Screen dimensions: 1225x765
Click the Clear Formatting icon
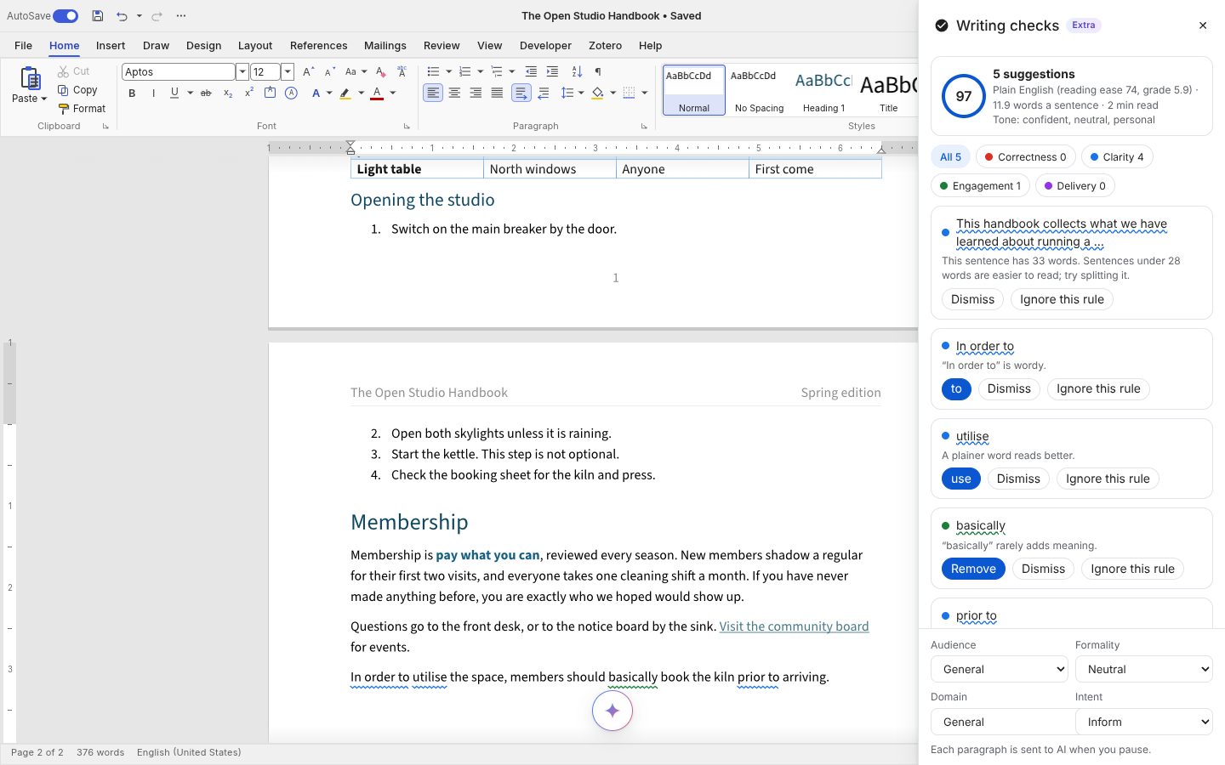coord(381,72)
